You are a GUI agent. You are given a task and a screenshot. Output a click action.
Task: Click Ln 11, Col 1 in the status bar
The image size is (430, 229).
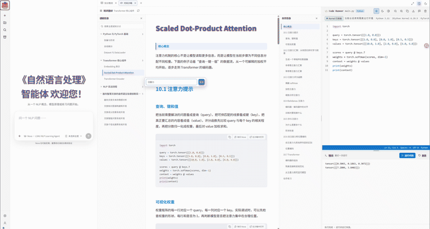391,147
